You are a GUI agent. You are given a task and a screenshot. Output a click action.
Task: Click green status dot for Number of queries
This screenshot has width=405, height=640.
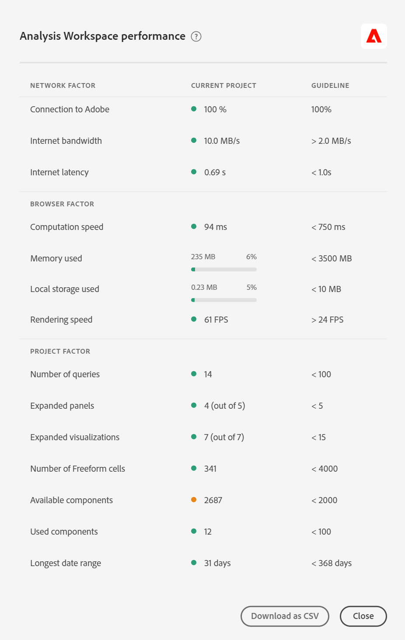pos(194,374)
